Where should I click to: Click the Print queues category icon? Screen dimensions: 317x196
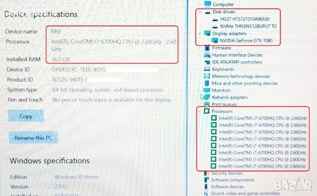(206, 104)
